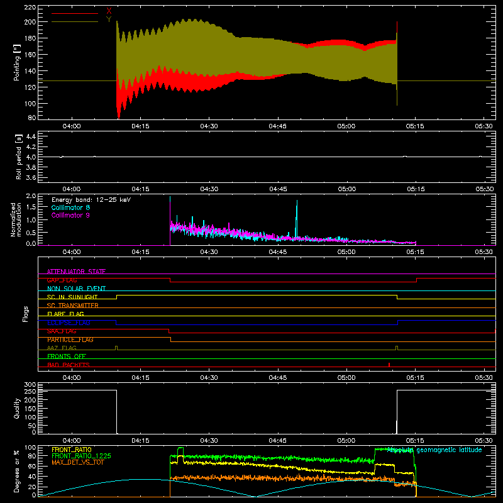Click the 80 value on Pointing axis

(x=32, y=118)
